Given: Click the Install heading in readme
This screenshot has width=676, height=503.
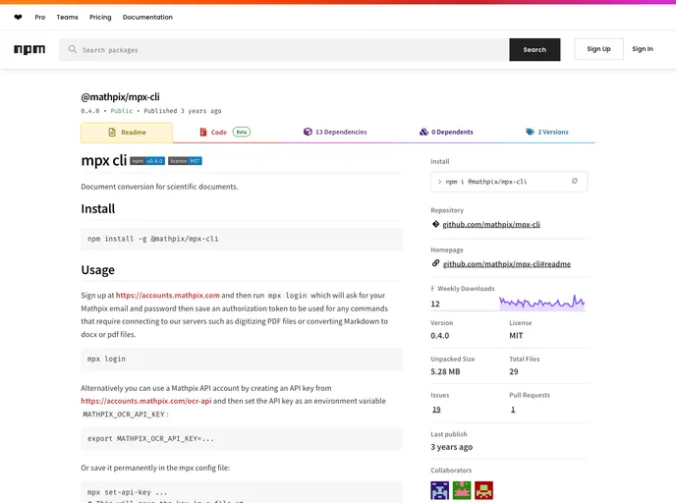Looking at the screenshot, I should click(98, 209).
